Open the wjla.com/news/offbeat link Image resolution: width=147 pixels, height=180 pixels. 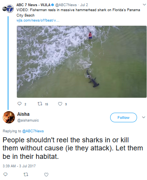click(x=38, y=20)
